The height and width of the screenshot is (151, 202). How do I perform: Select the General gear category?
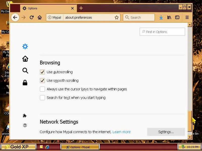tap(25, 46)
